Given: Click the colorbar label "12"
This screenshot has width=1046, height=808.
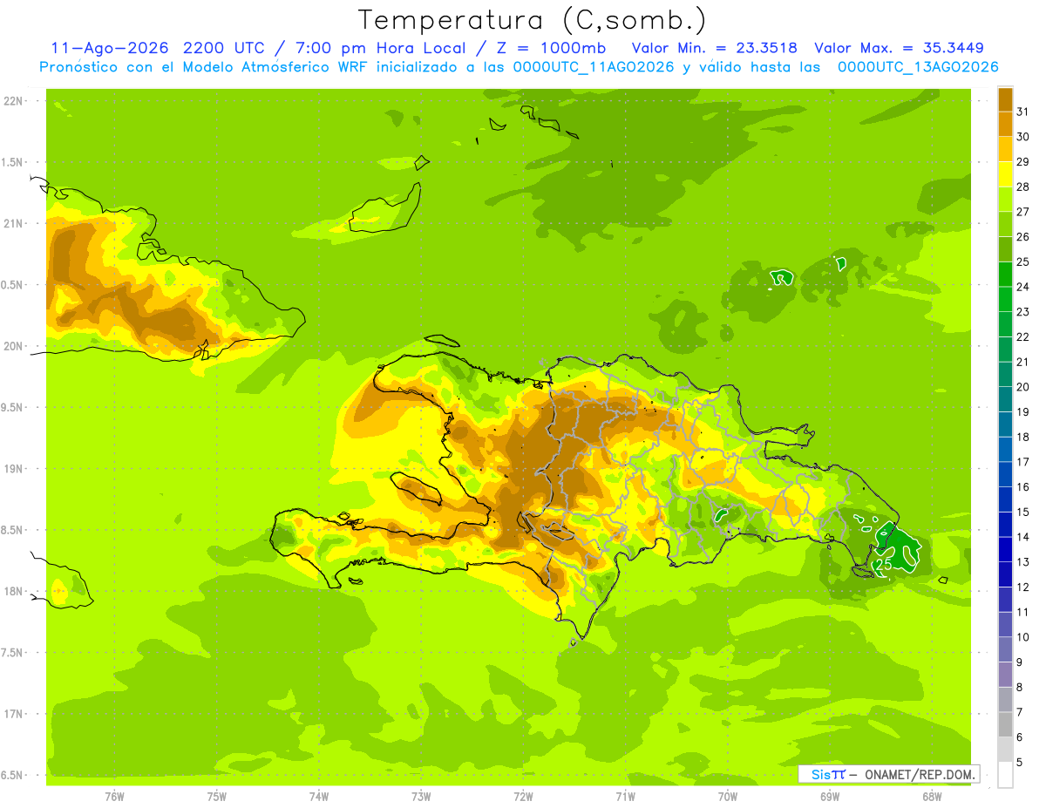Looking at the screenshot, I should click(1023, 587).
